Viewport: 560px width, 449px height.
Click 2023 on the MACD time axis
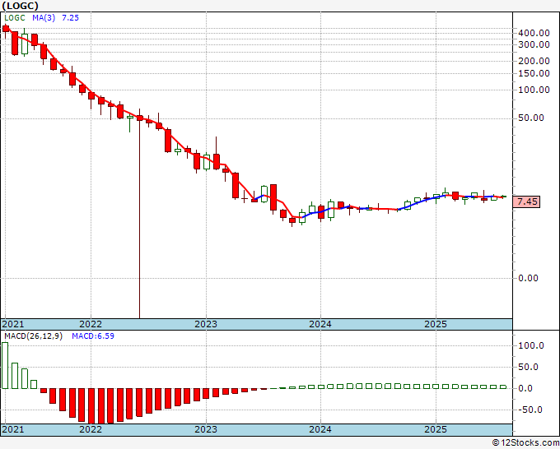(x=206, y=429)
